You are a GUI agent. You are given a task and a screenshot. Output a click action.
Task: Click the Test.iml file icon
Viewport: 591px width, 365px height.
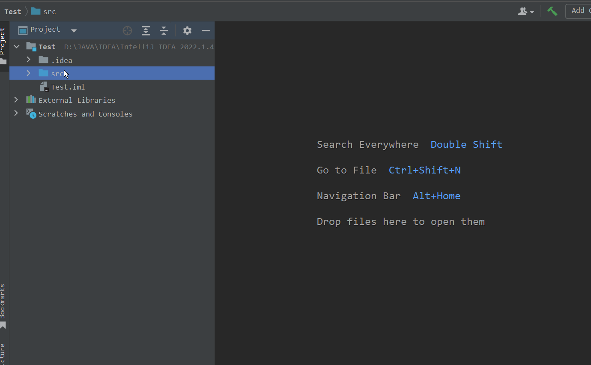[x=44, y=87]
